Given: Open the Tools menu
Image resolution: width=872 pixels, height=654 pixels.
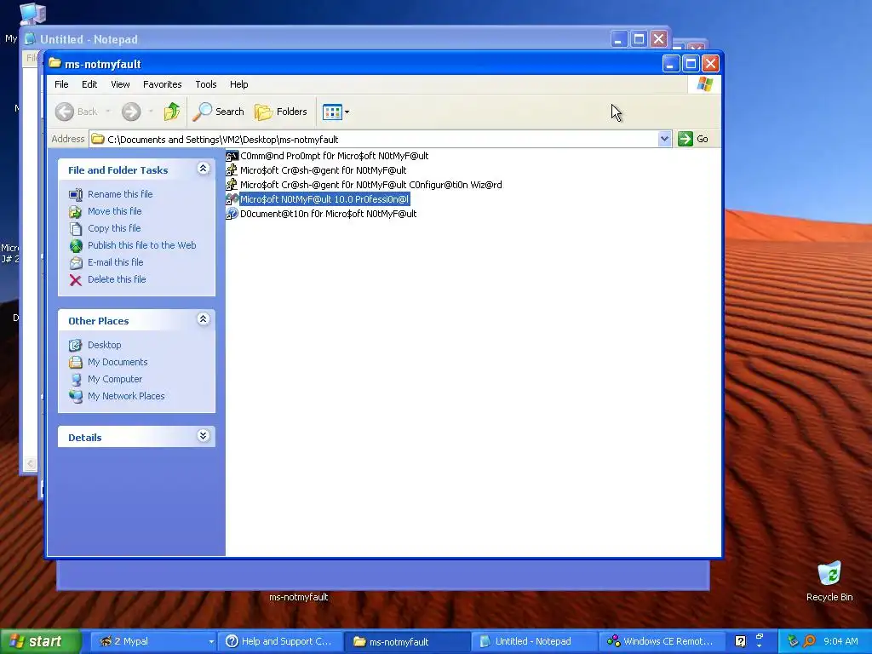Looking at the screenshot, I should [x=206, y=84].
